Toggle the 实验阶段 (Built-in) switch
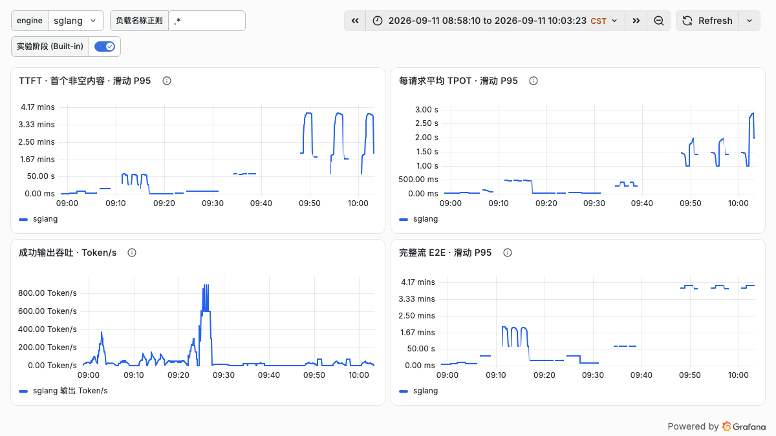 tap(105, 47)
